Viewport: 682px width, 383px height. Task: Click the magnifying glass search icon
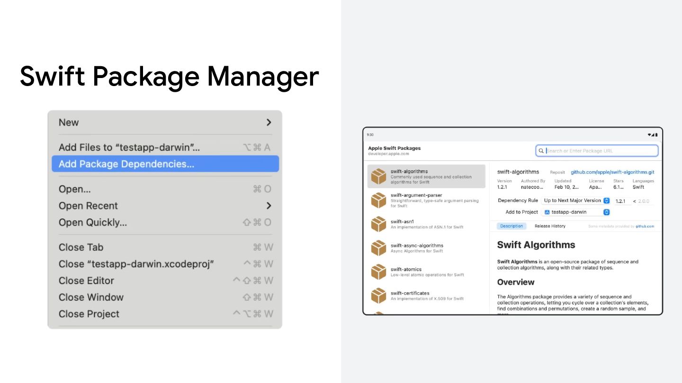pyautogui.click(x=541, y=151)
